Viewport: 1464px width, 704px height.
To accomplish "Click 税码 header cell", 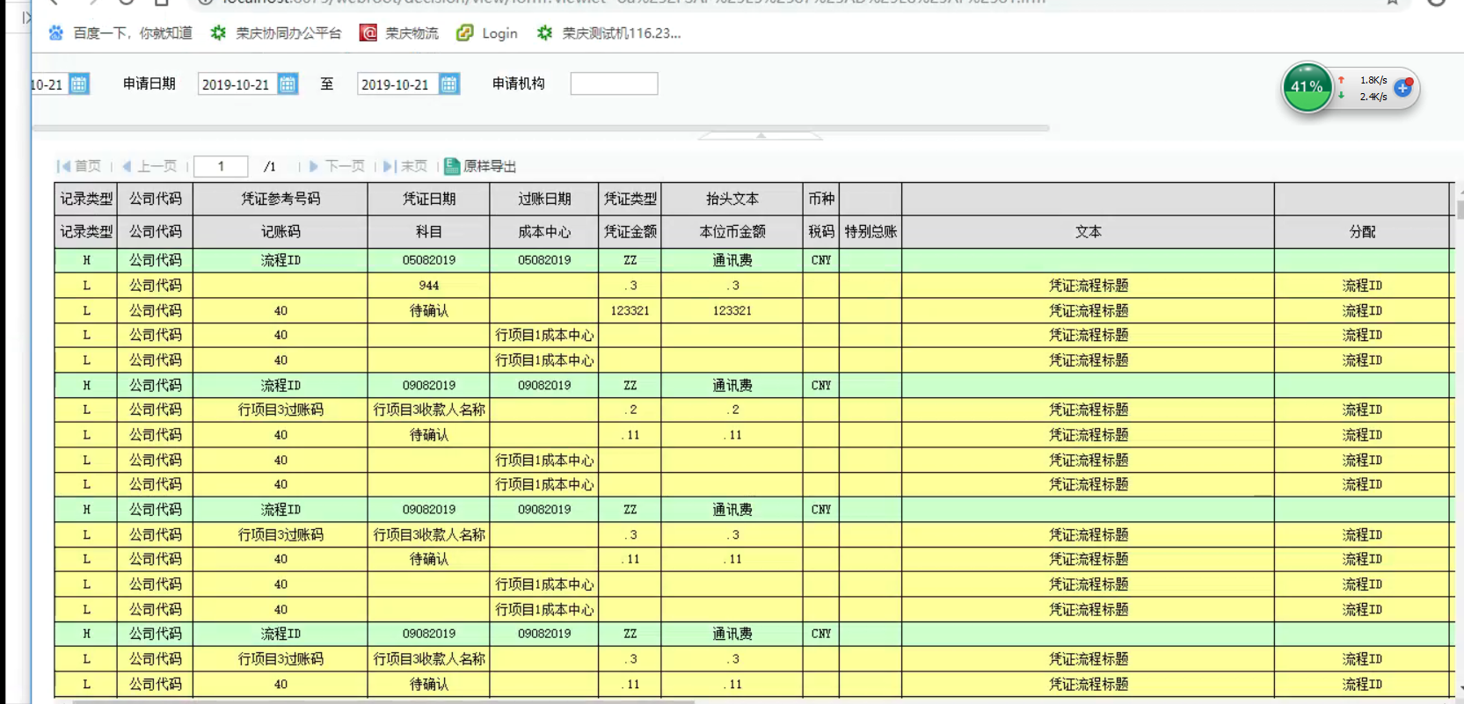I will (x=821, y=232).
